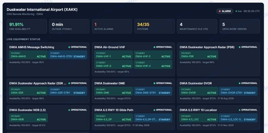Open DWIA Duskwater Approach Radar (PSR) title
This screenshot has height=133, width=268.
click(x=207, y=47)
